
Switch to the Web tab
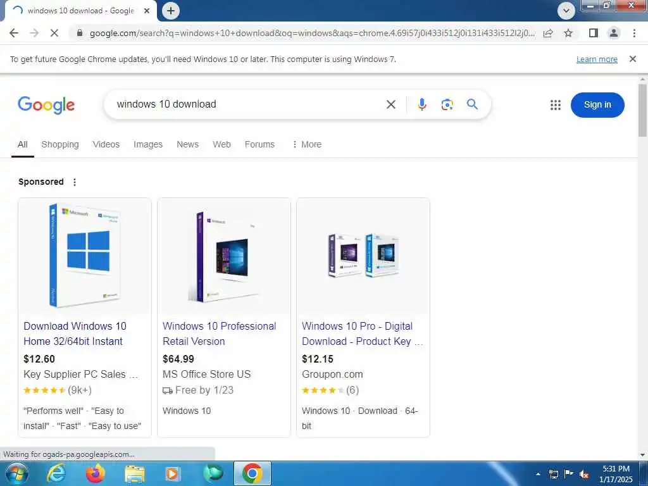pyautogui.click(x=221, y=144)
